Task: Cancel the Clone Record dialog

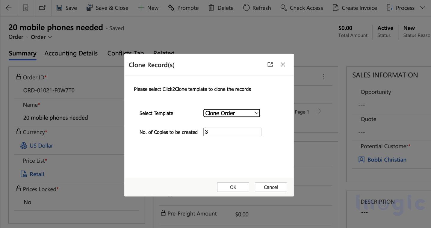Action: pos(270,187)
